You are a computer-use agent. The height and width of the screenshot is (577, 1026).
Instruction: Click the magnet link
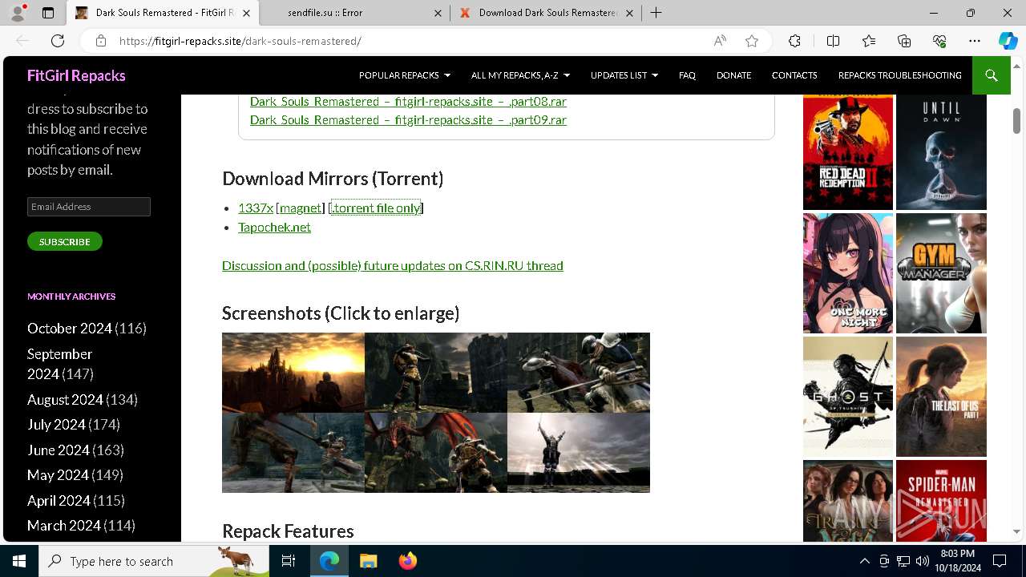click(x=301, y=208)
